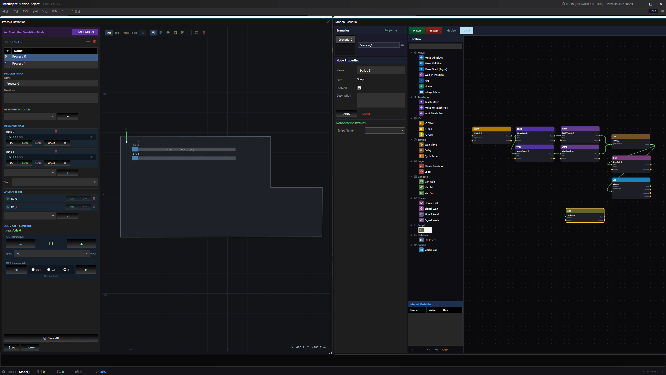The height and width of the screenshot is (375, 666).
Task: Run the motion scenario
Action: click(x=417, y=30)
